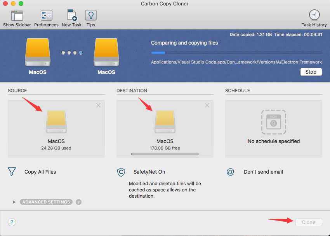This screenshot has height=236, width=330.
Task: Open the help button at bottom left
Action: click(x=12, y=222)
